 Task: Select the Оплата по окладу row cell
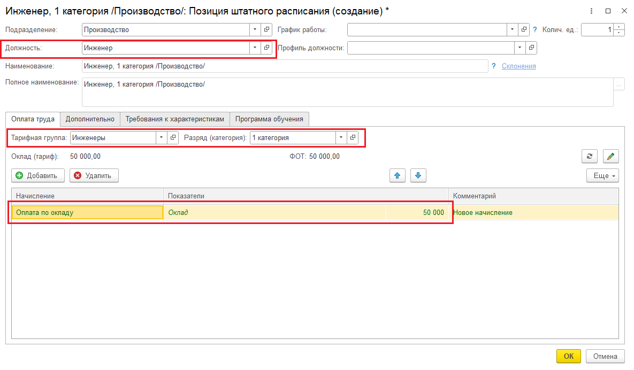click(87, 212)
